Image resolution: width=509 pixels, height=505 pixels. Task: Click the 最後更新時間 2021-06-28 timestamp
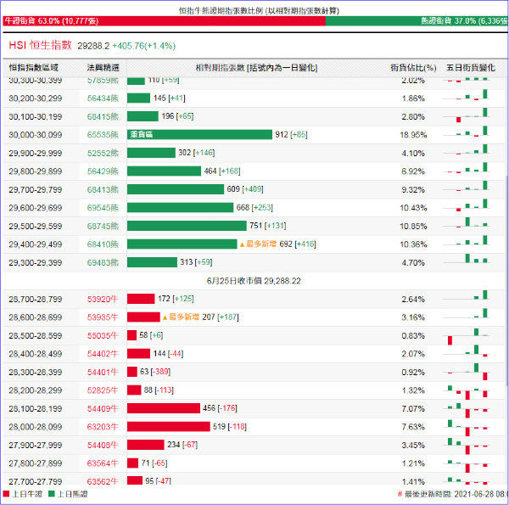tap(452, 494)
